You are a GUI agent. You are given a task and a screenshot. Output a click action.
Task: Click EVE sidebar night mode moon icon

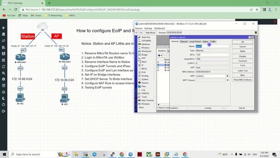point(3,98)
